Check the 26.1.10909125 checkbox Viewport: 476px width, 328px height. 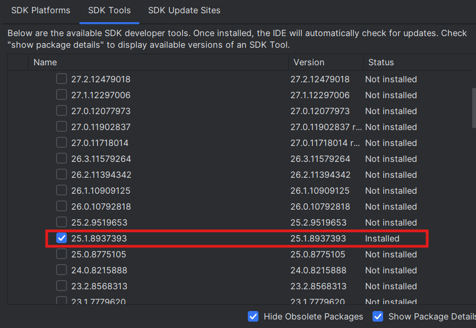click(x=62, y=191)
